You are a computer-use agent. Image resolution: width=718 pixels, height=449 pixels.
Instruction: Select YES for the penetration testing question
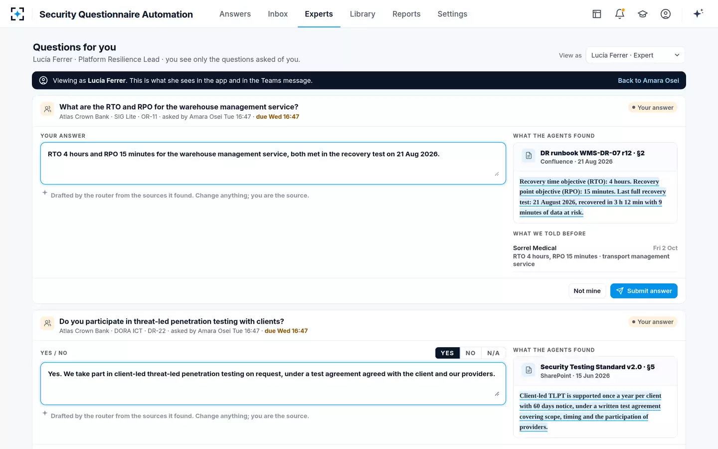point(447,353)
